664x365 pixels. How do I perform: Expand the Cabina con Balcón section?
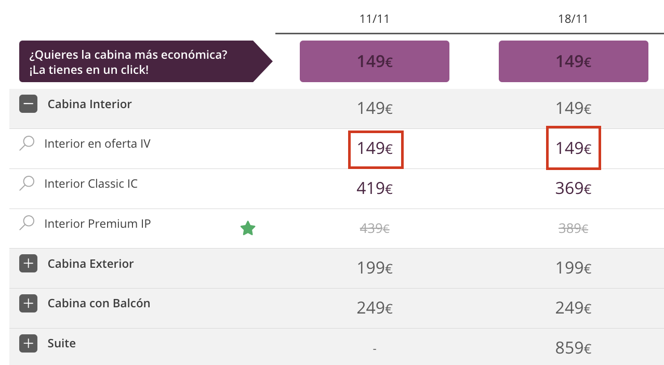click(x=28, y=303)
